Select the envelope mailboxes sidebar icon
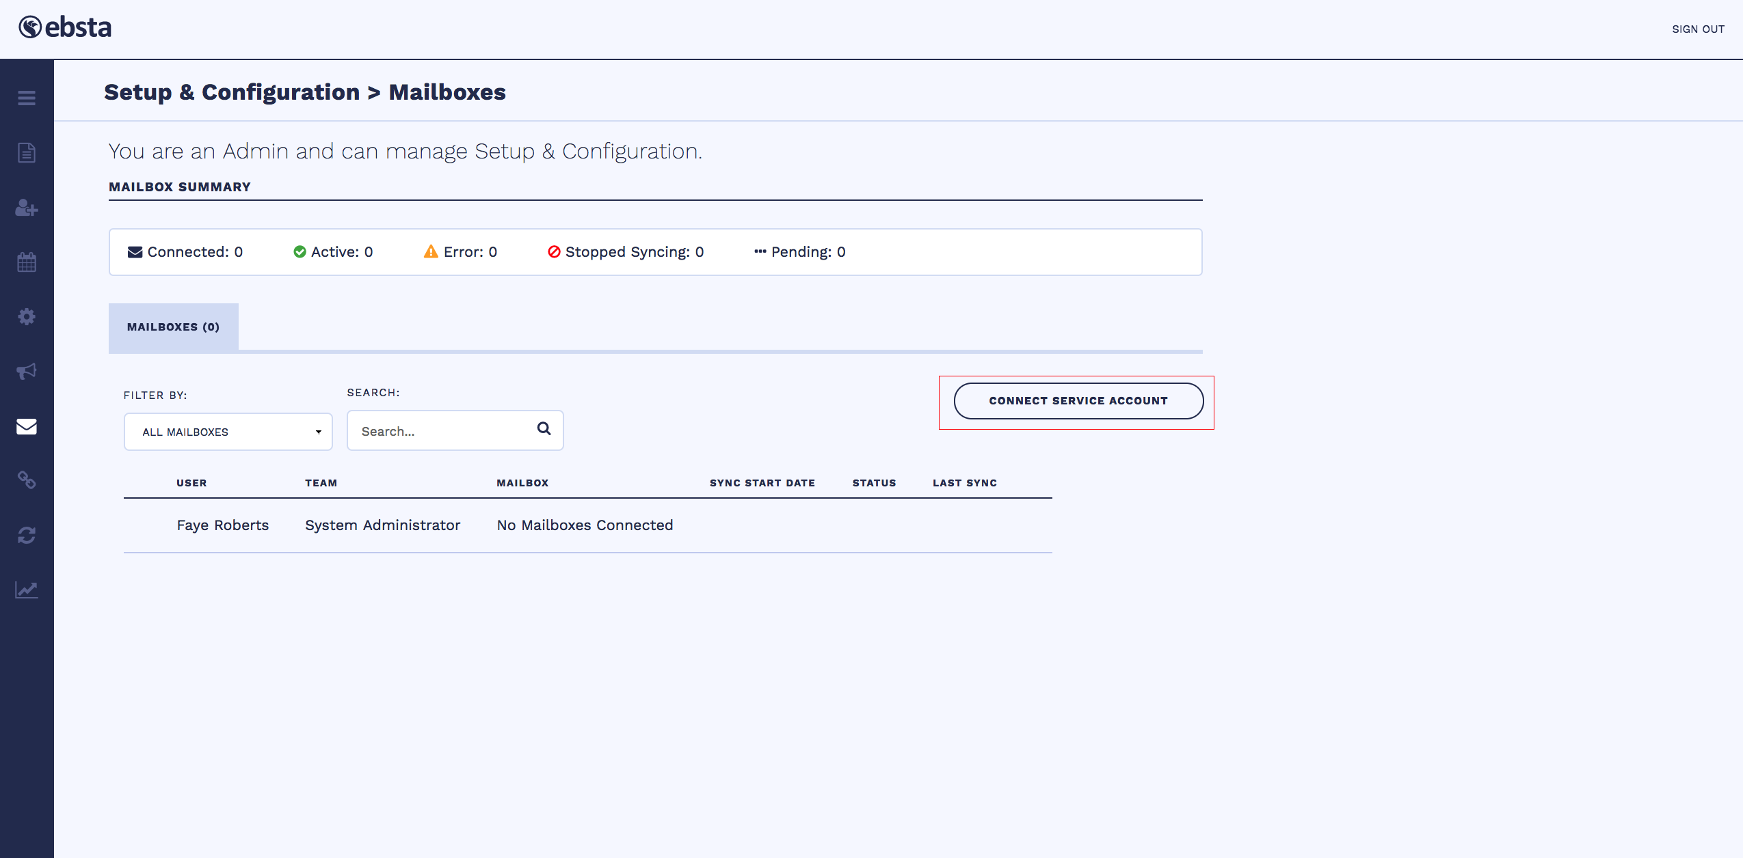This screenshot has width=1743, height=858. (27, 426)
